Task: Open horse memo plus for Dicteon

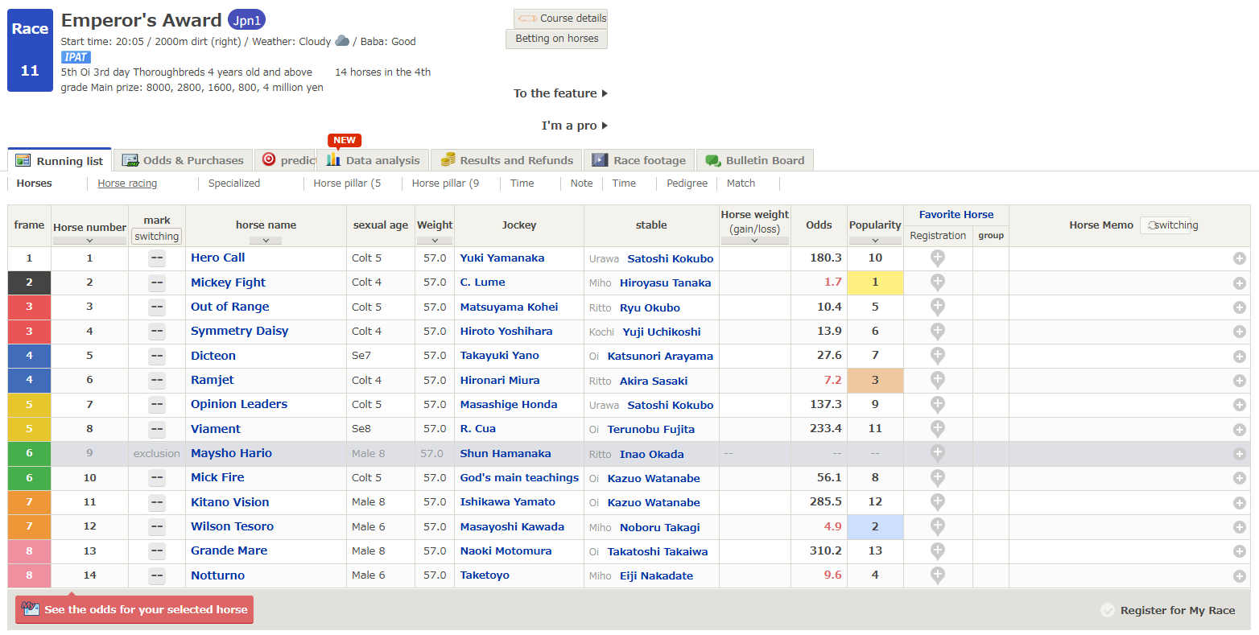Action: pyautogui.click(x=1240, y=356)
